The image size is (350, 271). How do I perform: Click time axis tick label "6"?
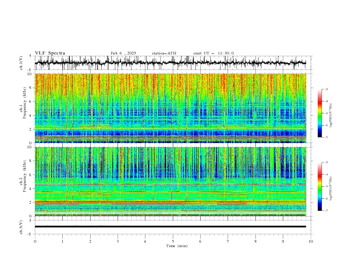200,241
